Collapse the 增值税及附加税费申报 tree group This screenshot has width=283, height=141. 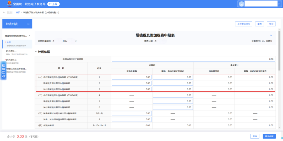coord(30,36)
